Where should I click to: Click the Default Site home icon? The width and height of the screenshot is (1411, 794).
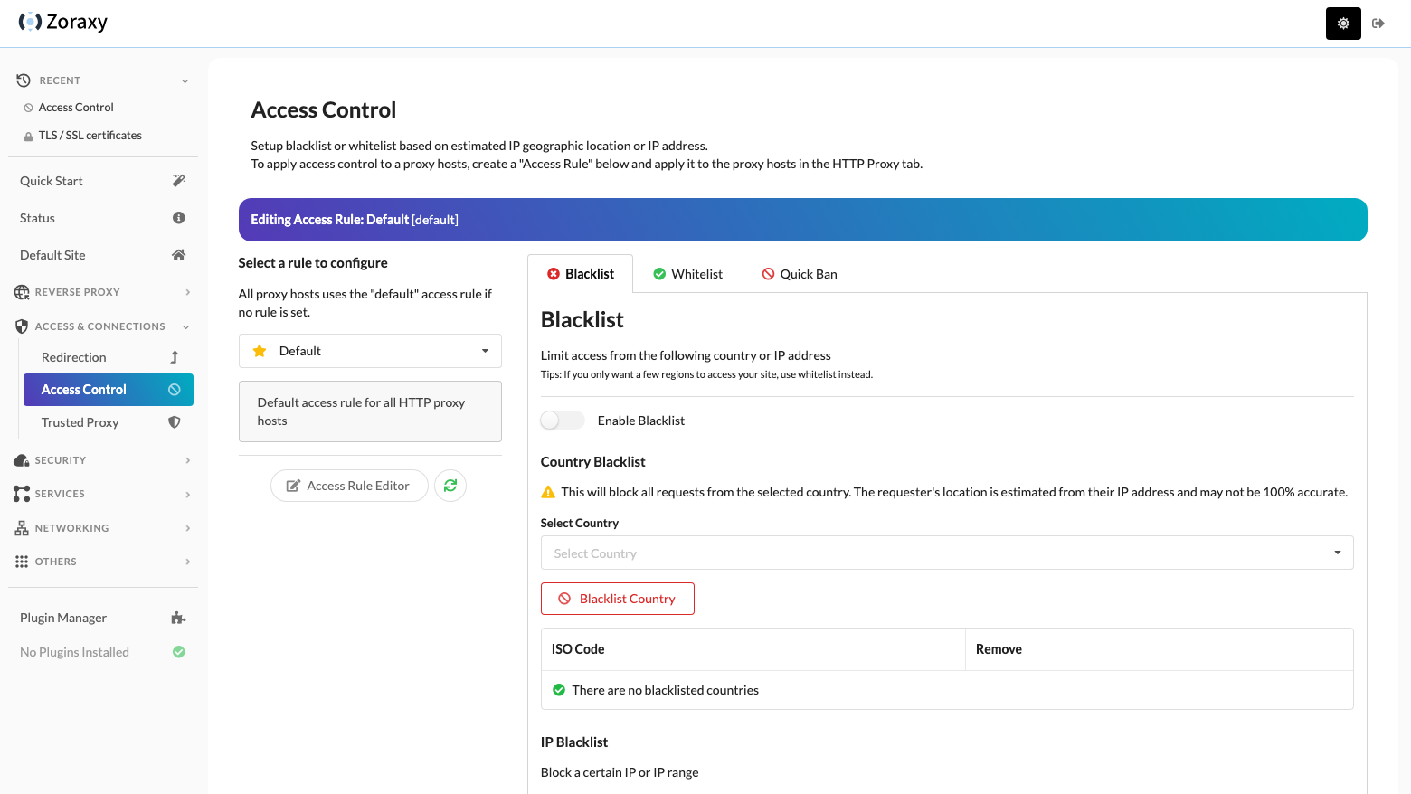[178, 255]
